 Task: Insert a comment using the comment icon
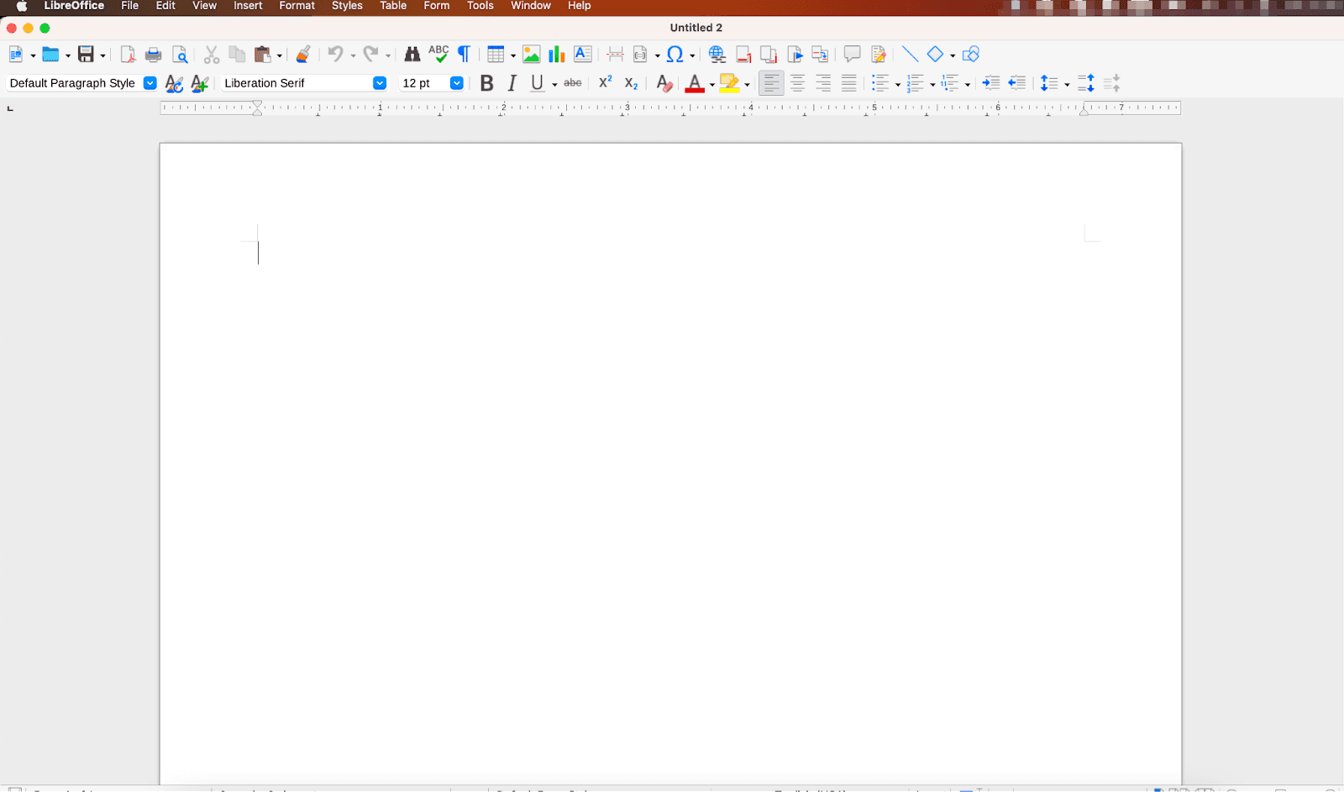(x=852, y=55)
